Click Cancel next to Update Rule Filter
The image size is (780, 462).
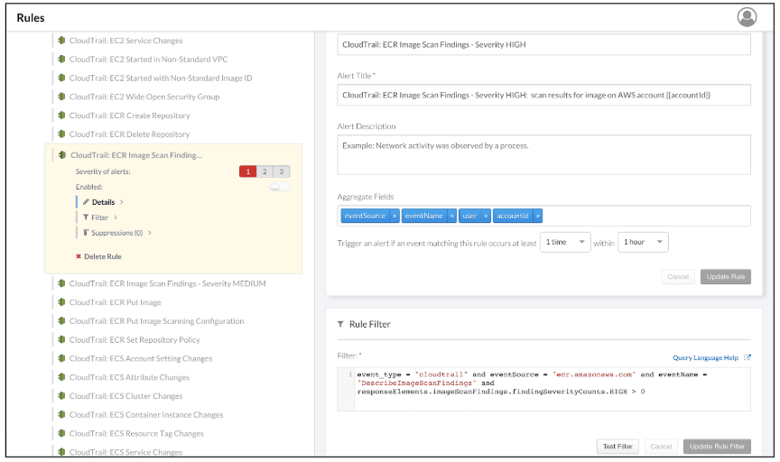tap(661, 446)
